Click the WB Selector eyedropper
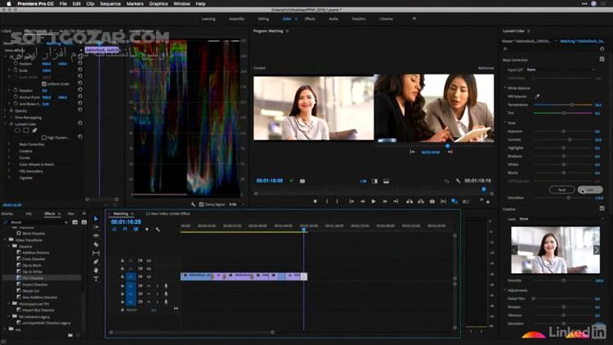Image resolution: width=613 pixels, height=345 pixels. pos(538,96)
